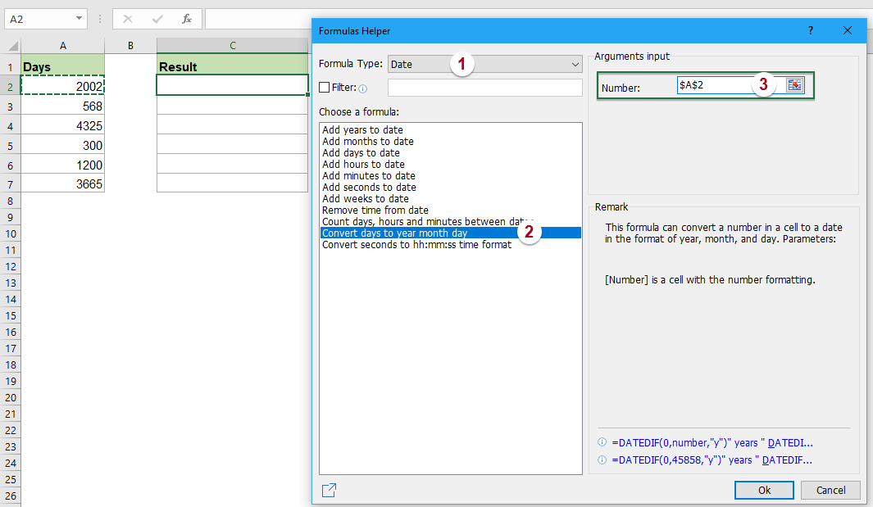Expand the ellipsis menu near Name Box
Viewport: 873px width, 507px height.
(x=100, y=18)
